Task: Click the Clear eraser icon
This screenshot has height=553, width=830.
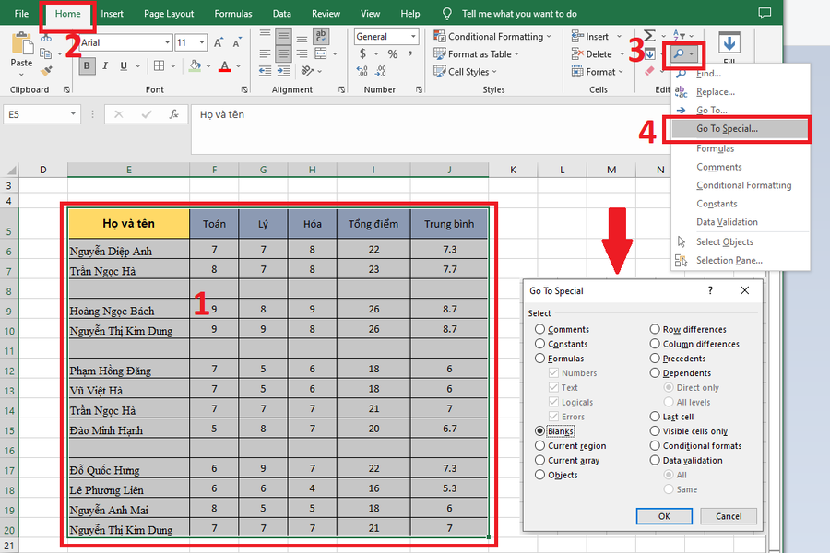Action: [649, 71]
